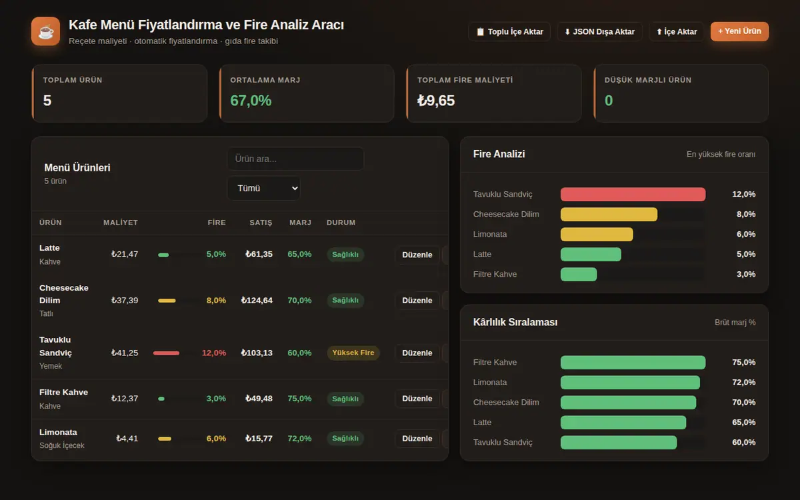Edit the Latte product row
The width and height of the screenshot is (800, 500).
pos(417,255)
